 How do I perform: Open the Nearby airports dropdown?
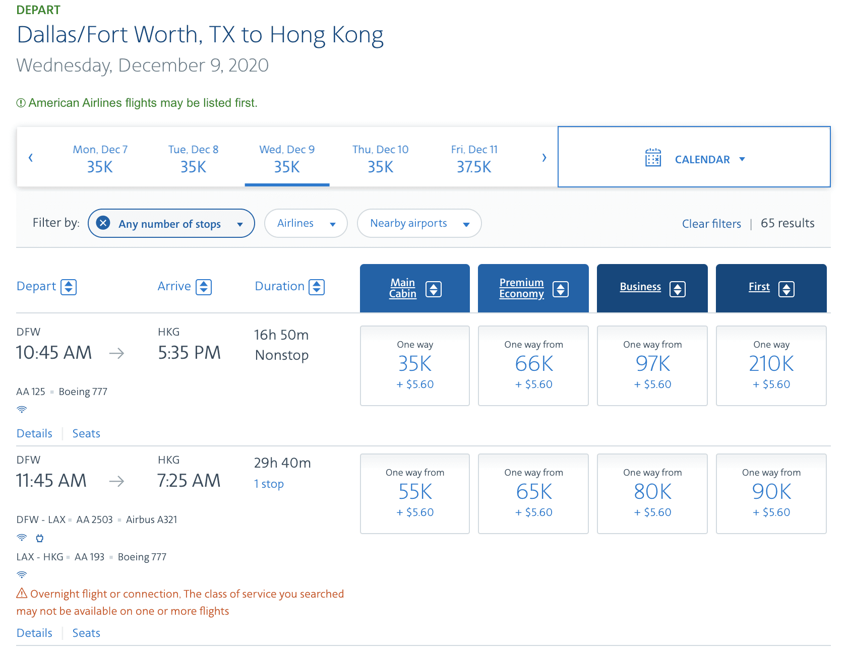pos(419,223)
